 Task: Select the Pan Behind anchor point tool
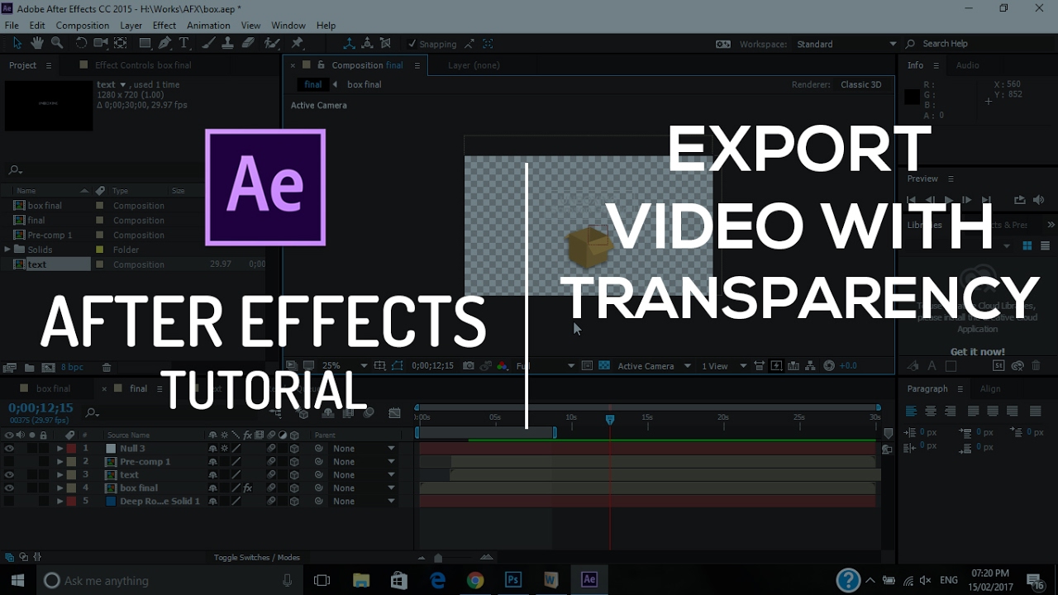coord(121,44)
